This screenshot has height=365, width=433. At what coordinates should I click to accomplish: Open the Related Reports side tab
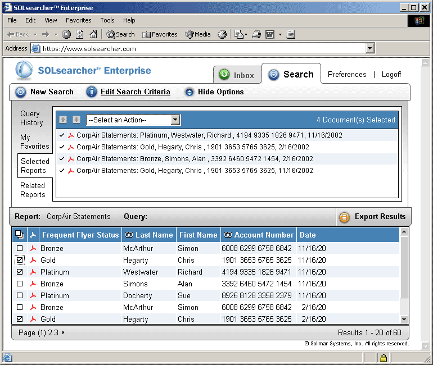33,190
